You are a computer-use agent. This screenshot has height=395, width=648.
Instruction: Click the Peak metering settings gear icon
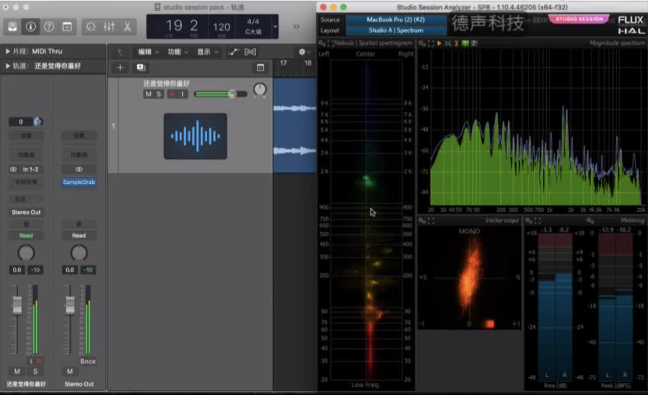[x=590, y=221]
